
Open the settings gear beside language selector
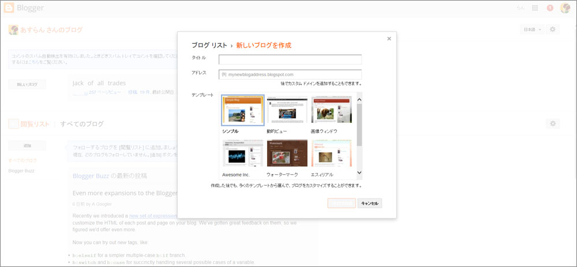552,29
